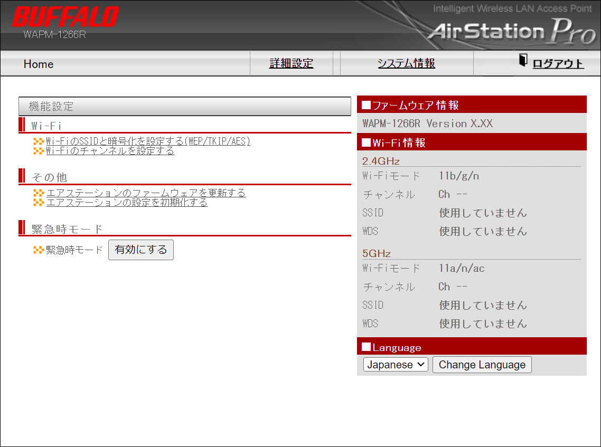The width and height of the screenshot is (601, 447).
Task: Open the Japanese language selector
Action: pyautogui.click(x=395, y=364)
